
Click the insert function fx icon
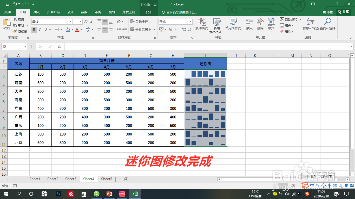point(59,47)
